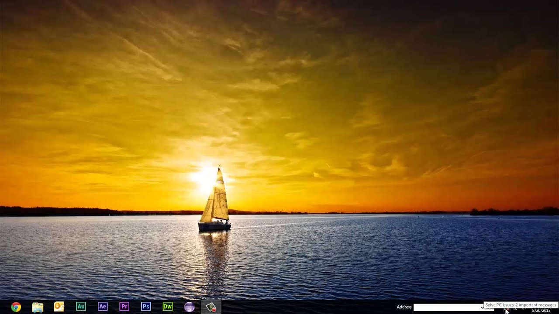This screenshot has width=559, height=314.
Task: Open the purple sphere app in taskbar
Action: 189,307
